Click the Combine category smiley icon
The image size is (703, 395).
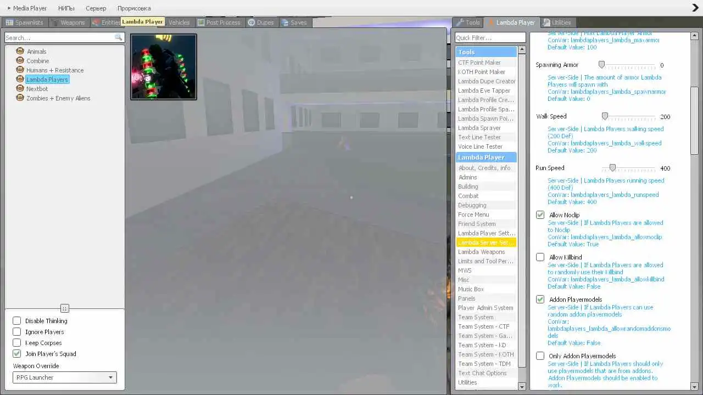(20, 60)
